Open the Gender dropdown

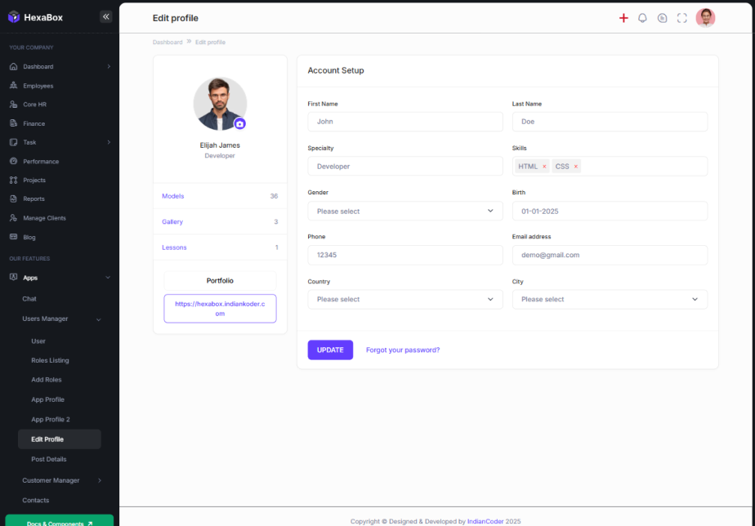point(404,211)
